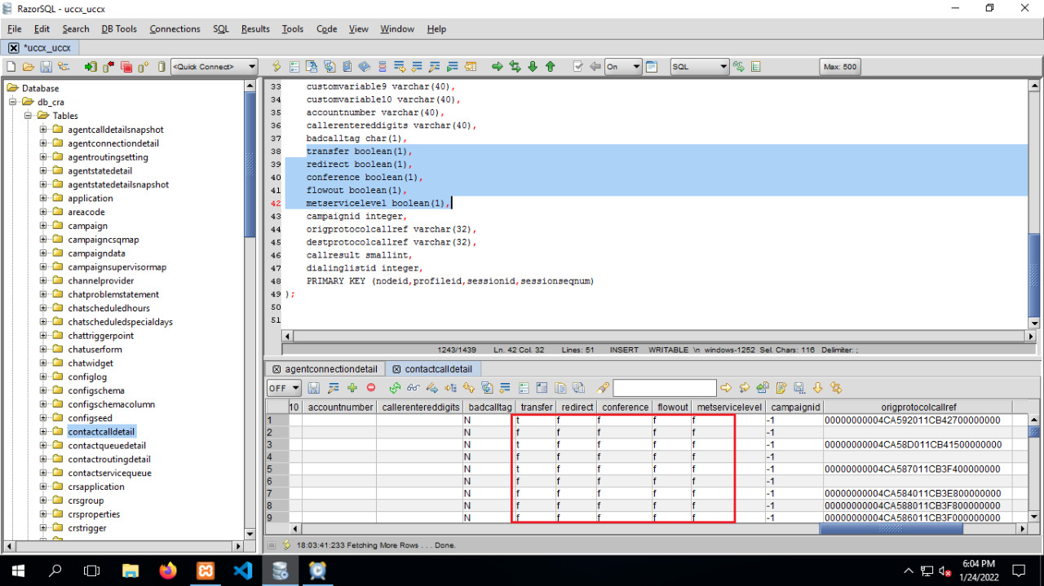Search results with the binoculars icon

click(x=414, y=389)
